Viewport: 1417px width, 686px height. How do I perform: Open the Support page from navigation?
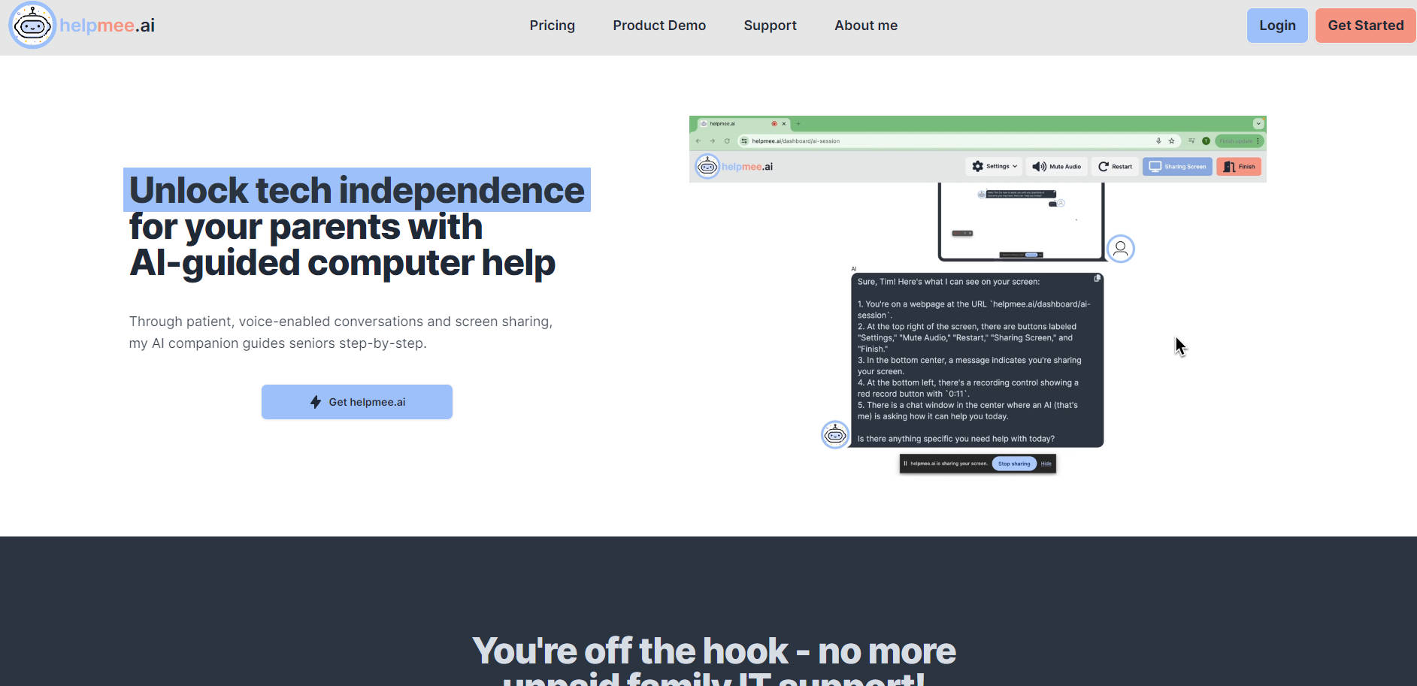pyautogui.click(x=770, y=26)
